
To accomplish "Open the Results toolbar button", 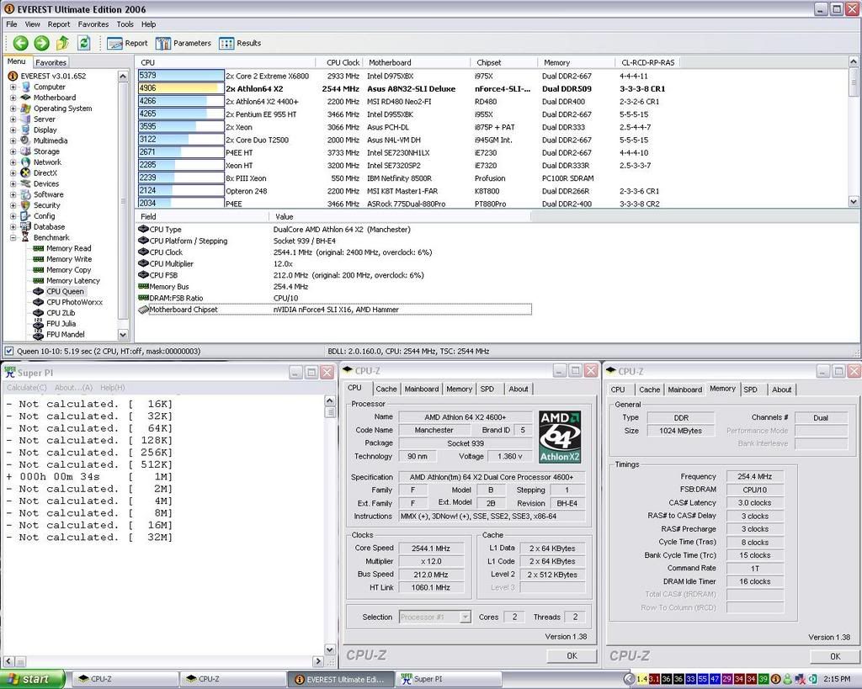I will coord(240,44).
